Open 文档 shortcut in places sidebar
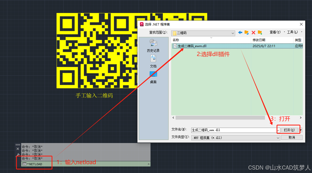The image size is (312, 173). click(153, 61)
